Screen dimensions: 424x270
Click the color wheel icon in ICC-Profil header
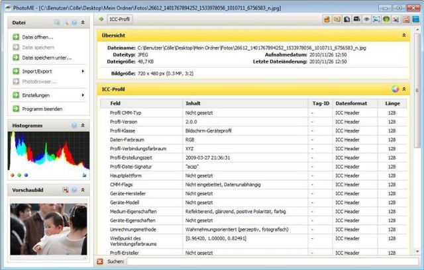(x=396, y=89)
